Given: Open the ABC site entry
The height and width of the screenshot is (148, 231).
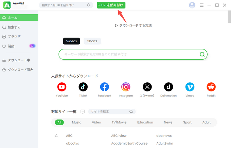Looking at the screenshot, I should click(x=69, y=136).
